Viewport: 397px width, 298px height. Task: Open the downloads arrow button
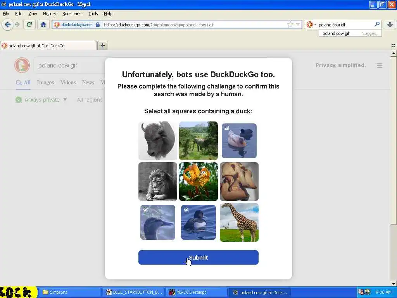(x=390, y=24)
